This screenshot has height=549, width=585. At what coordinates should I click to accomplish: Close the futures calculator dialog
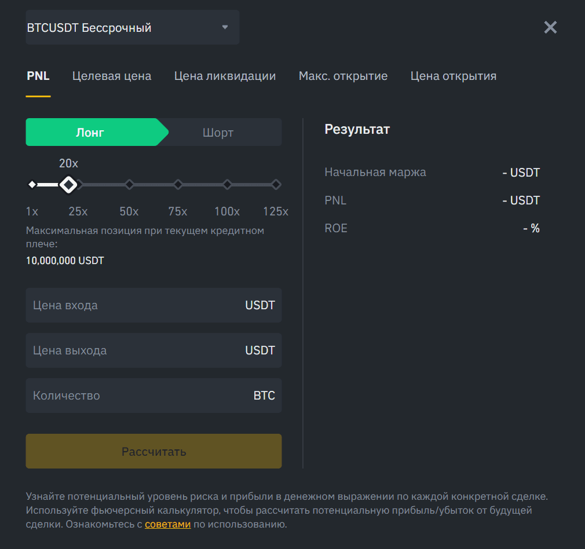550,27
